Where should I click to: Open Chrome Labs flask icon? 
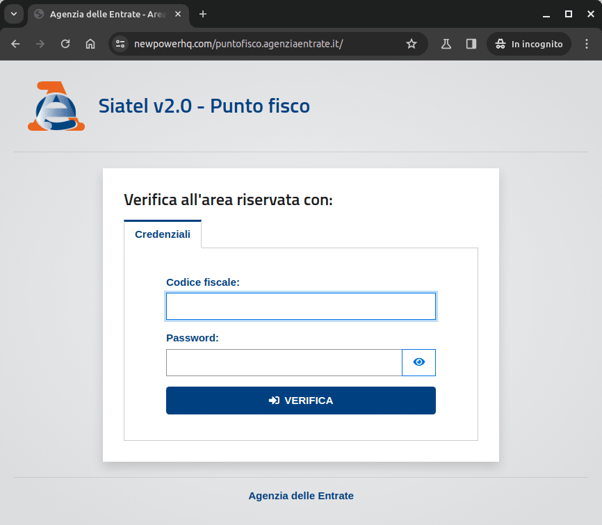(446, 45)
